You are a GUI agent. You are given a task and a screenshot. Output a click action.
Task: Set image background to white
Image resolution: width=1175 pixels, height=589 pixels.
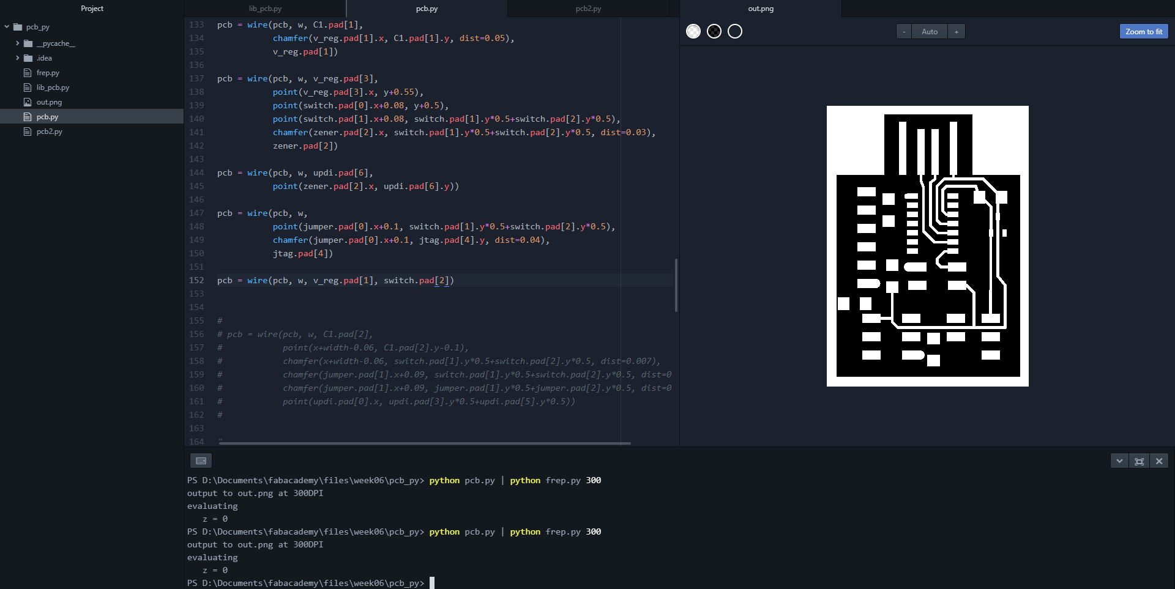[693, 31]
